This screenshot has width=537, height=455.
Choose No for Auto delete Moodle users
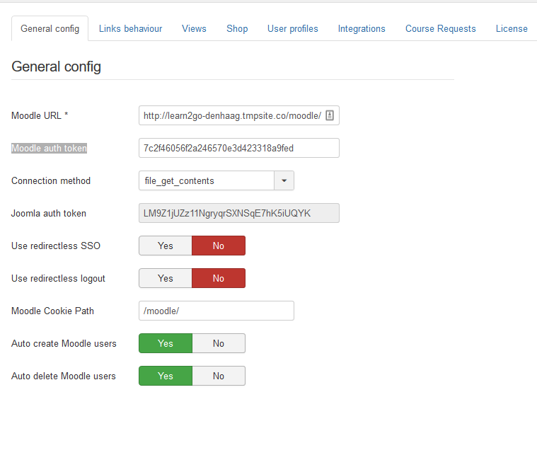[219, 376]
